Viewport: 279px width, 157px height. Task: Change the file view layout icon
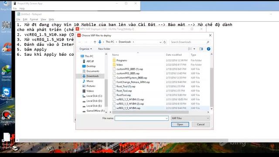[x=190, y=49]
